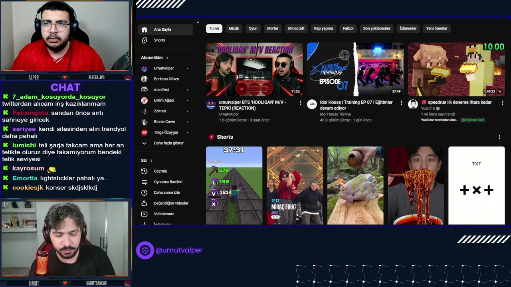Screen dimensions: 511x287
Task: Open manifest channel avatar in sidebar
Action: [x=145, y=90]
